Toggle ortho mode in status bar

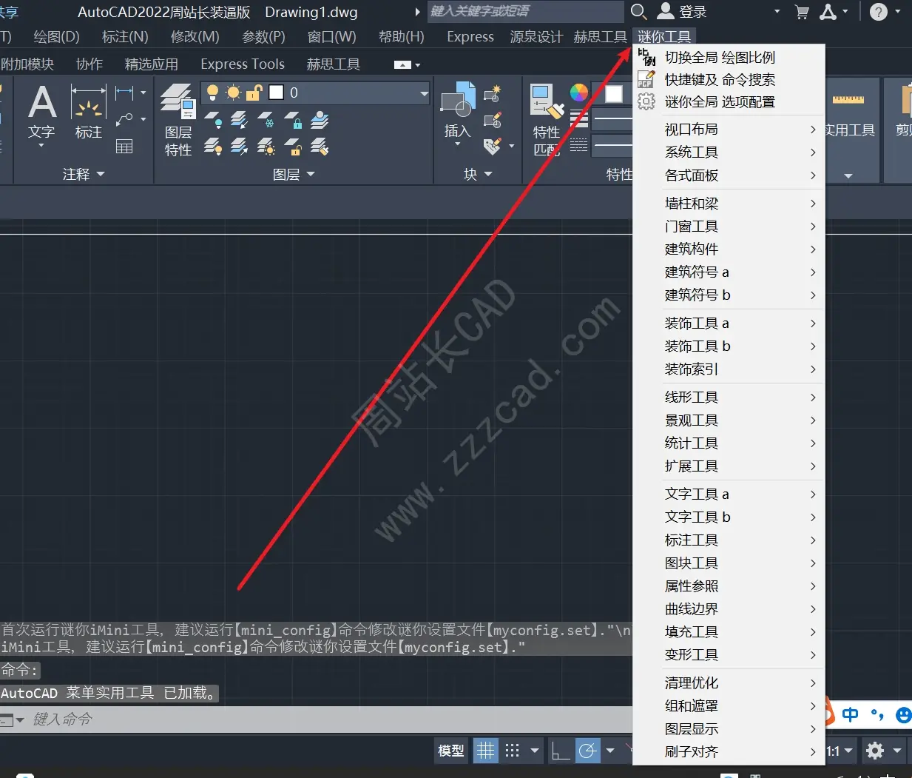pyautogui.click(x=561, y=751)
